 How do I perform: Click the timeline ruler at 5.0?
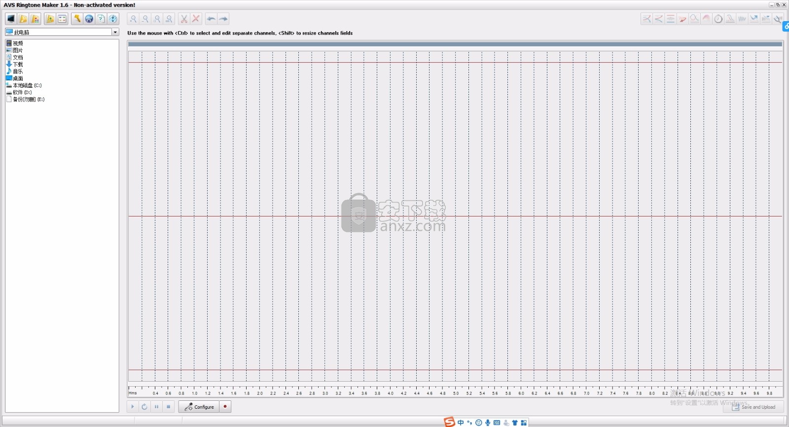pyautogui.click(x=456, y=393)
